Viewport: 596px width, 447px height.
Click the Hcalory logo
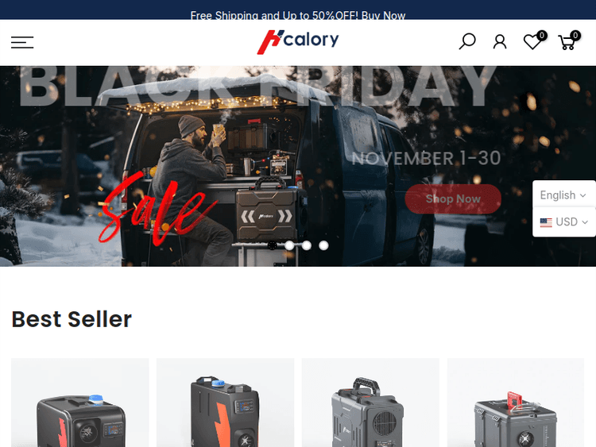click(298, 42)
